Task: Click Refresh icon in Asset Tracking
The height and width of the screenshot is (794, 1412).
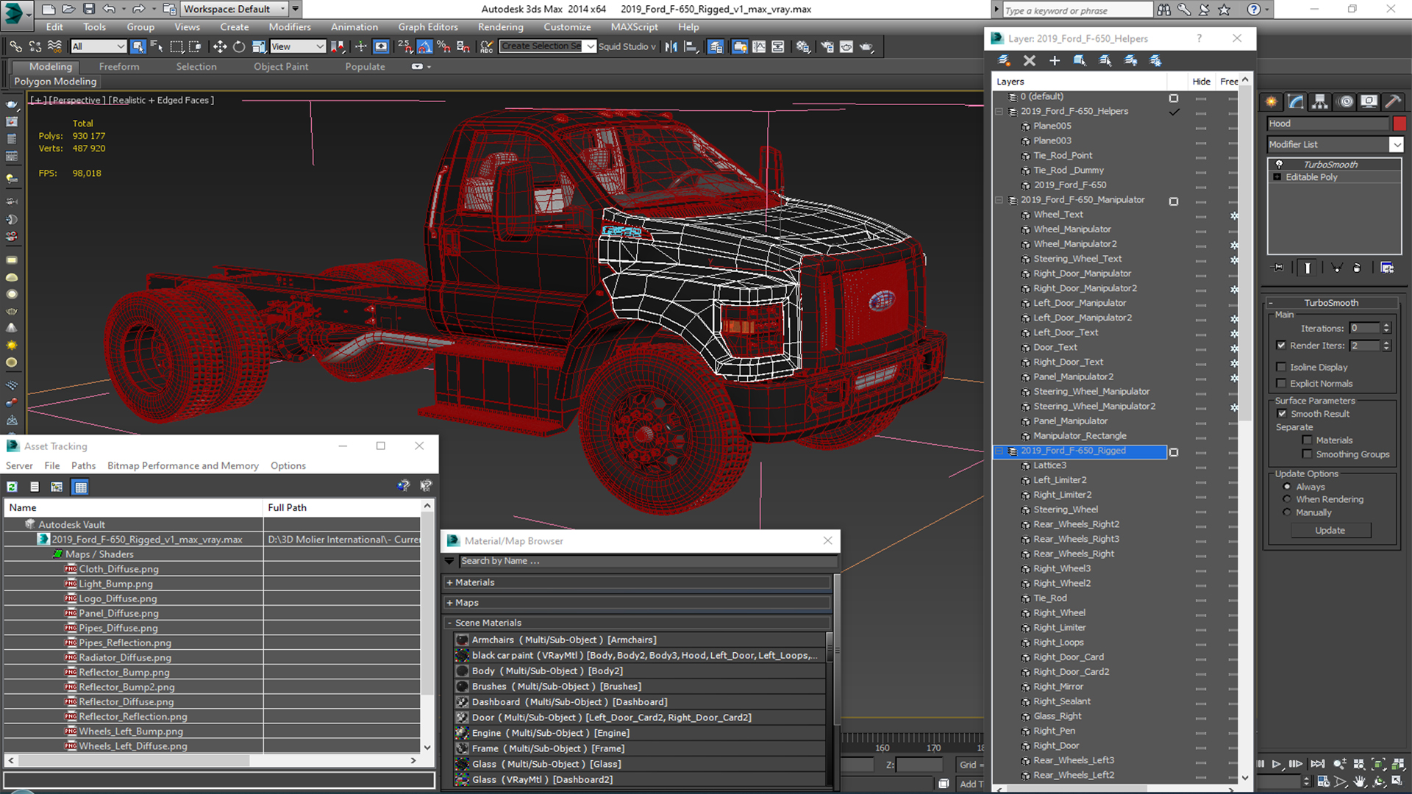Action: click(13, 487)
